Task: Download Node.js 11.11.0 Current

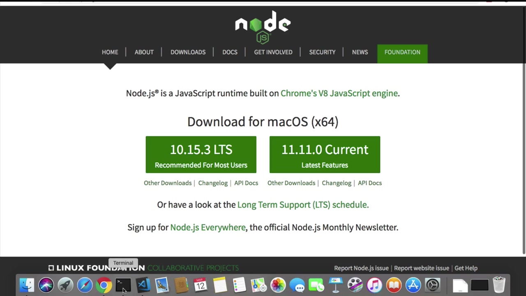Action: point(325,155)
